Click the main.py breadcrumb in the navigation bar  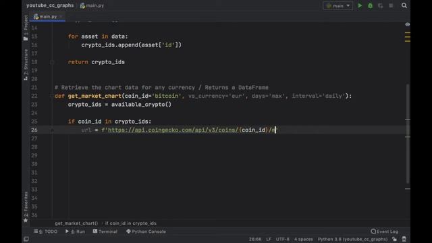(x=92, y=5)
